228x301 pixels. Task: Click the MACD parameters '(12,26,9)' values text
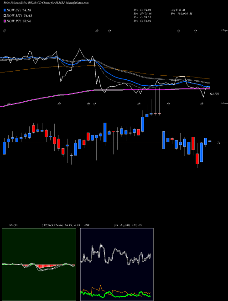pos(61,225)
